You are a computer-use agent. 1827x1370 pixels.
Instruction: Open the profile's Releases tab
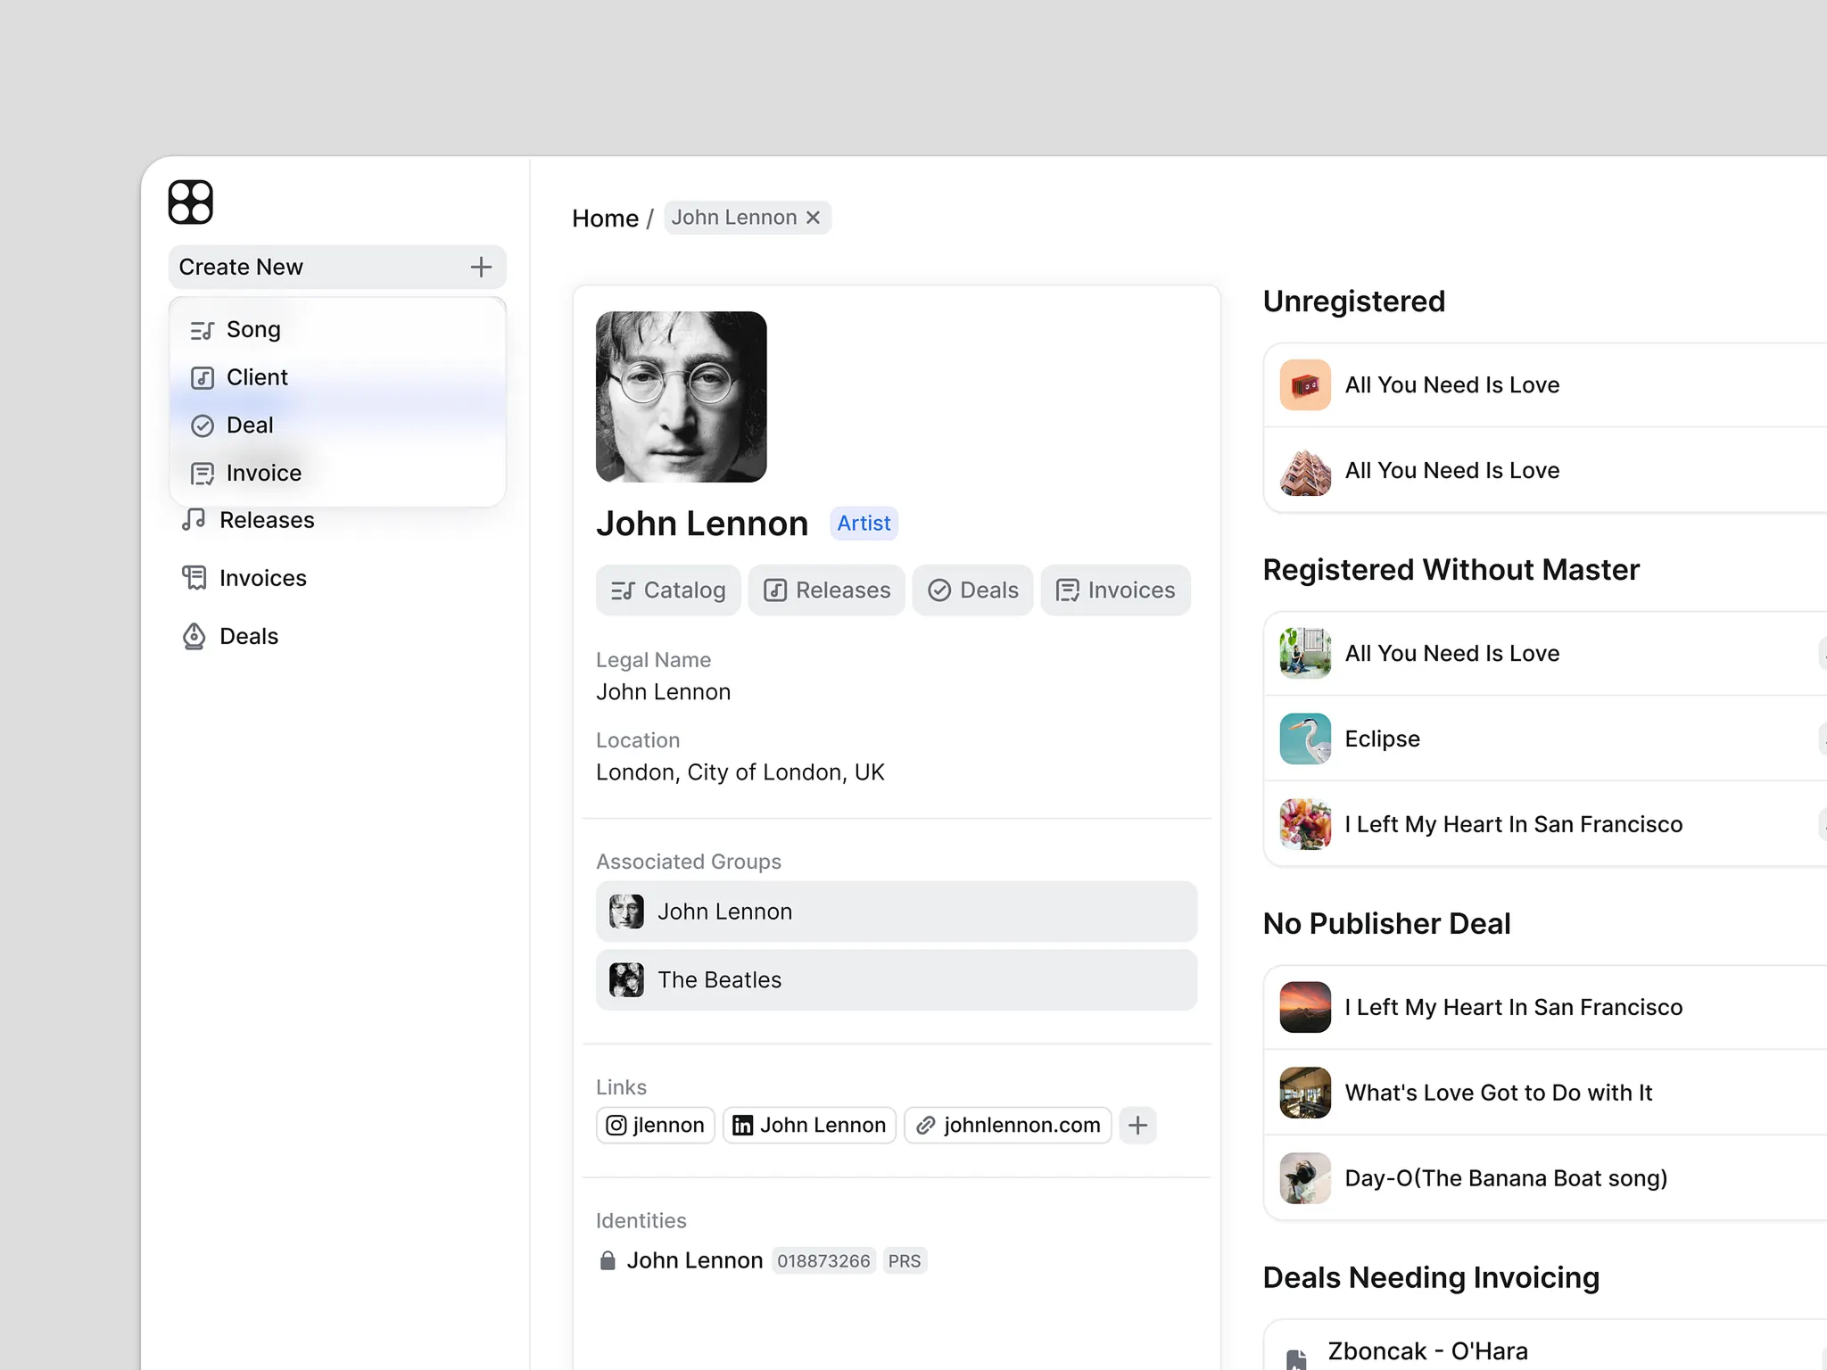[827, 590]
